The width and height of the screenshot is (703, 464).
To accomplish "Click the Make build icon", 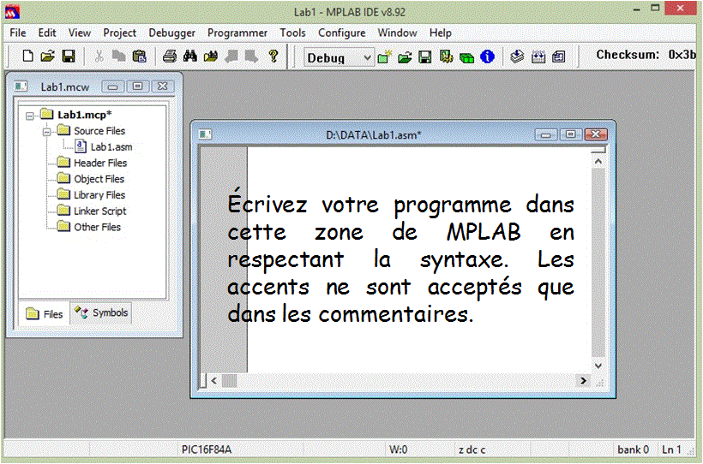I will [x=517, y=57].
